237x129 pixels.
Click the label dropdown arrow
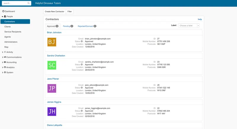coord(198,26)
